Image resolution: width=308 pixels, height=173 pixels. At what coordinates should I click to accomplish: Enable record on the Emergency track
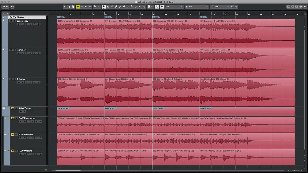coord(19,24)
